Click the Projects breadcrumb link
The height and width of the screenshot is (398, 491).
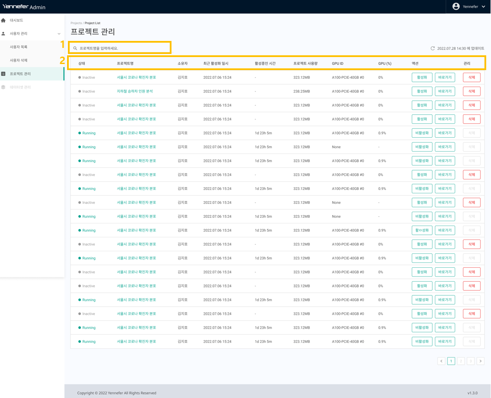[x=76, y=23]
